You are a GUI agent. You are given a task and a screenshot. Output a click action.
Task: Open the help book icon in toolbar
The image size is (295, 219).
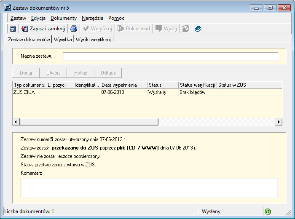[198, 29]
